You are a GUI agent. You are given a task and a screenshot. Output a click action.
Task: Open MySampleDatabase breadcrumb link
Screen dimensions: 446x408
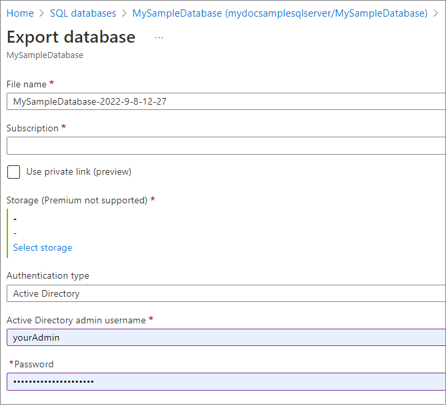pos(280,13)
